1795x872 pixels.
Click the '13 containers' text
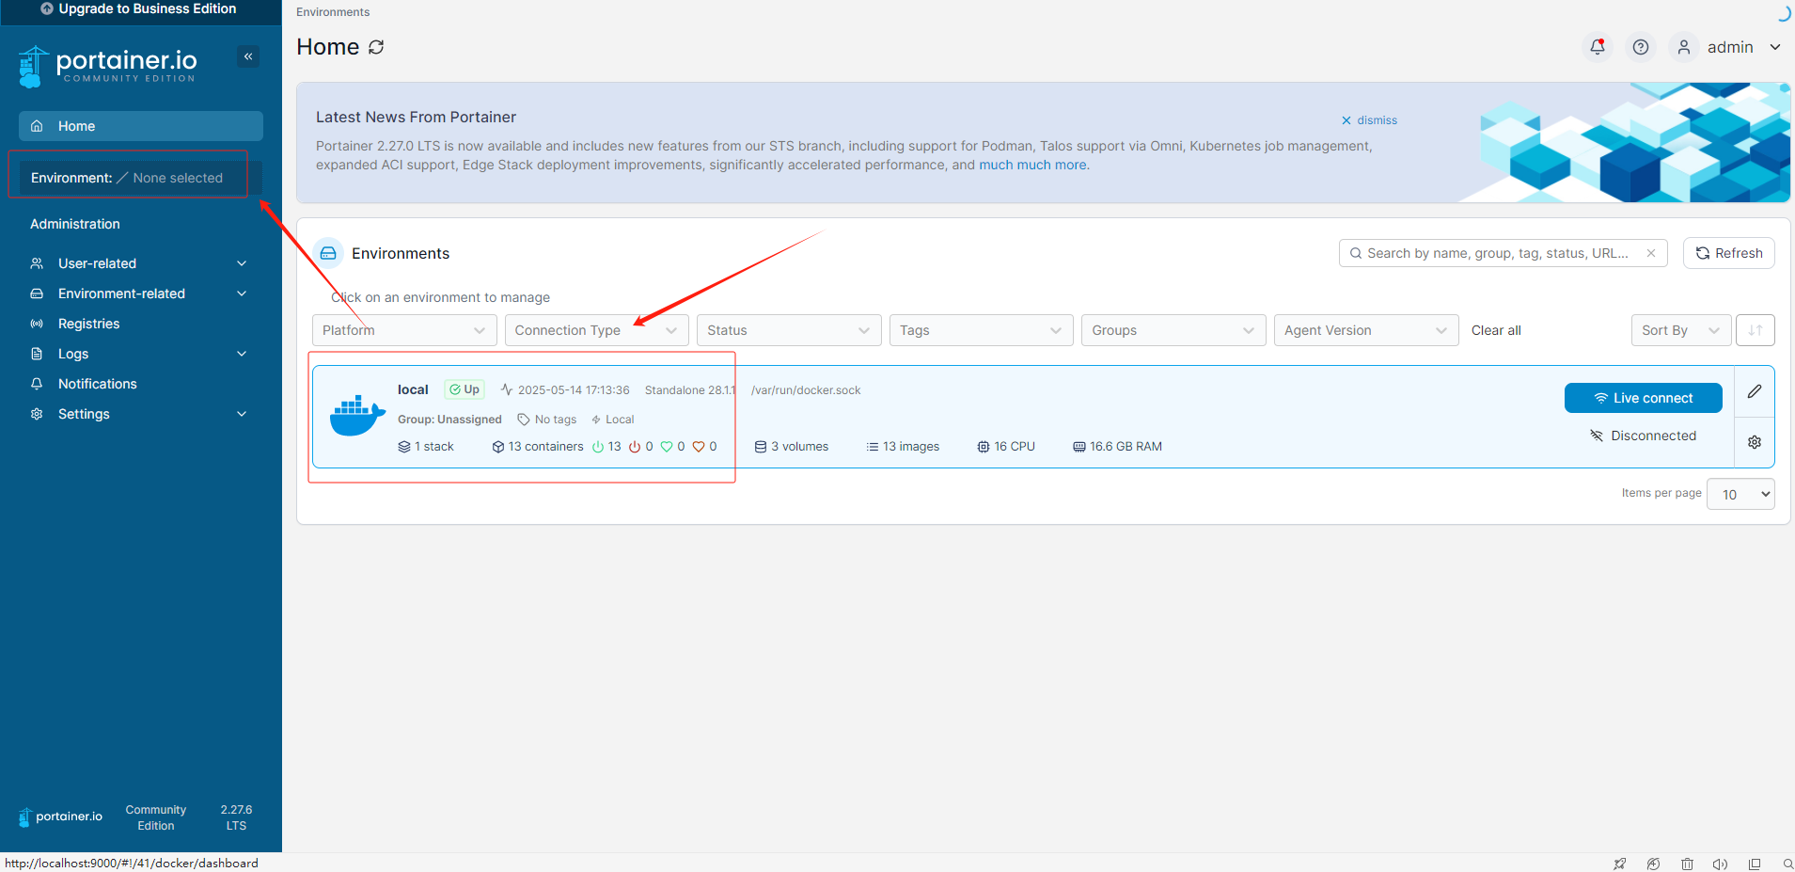coord(545,447)
